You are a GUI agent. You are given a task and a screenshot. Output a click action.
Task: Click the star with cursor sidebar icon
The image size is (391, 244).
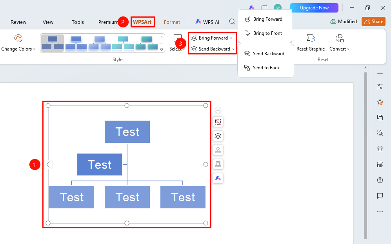click(x=380, y=133)
